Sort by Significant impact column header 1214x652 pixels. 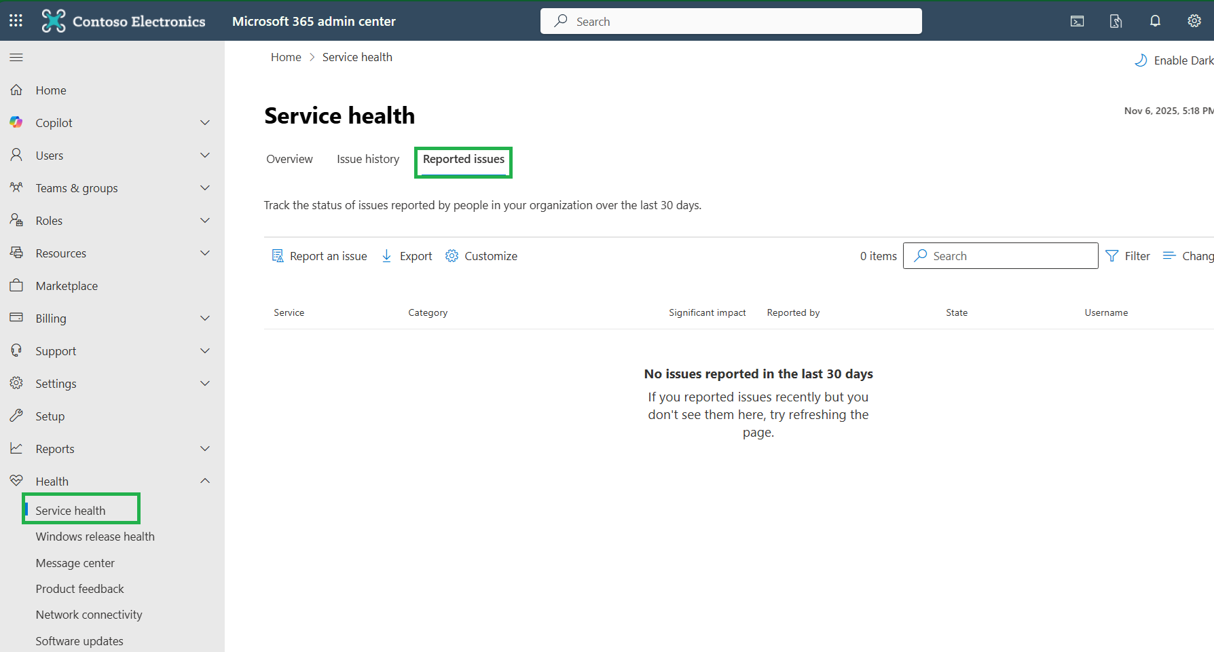click(x=707, y=312)
